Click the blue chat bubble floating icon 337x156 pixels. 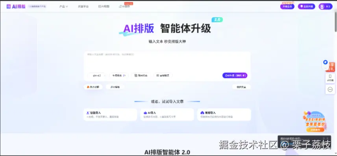pyautogui.click(x=326, y=62)
